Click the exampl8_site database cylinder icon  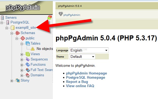click(x=13, y=28)
